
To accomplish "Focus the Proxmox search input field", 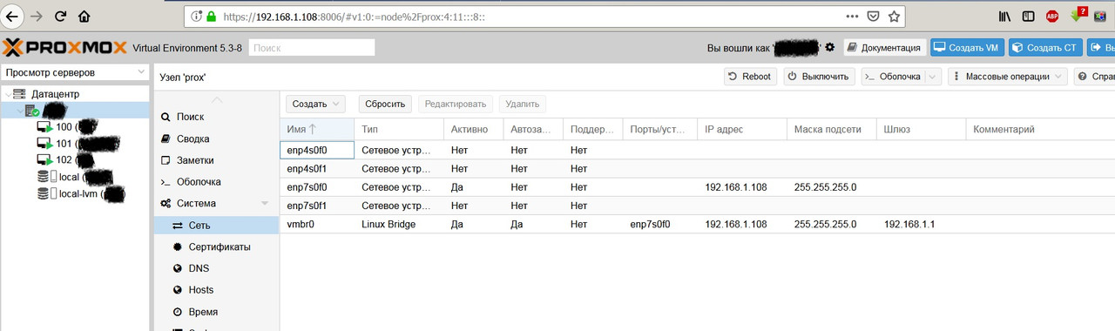I will click(312, 48).
